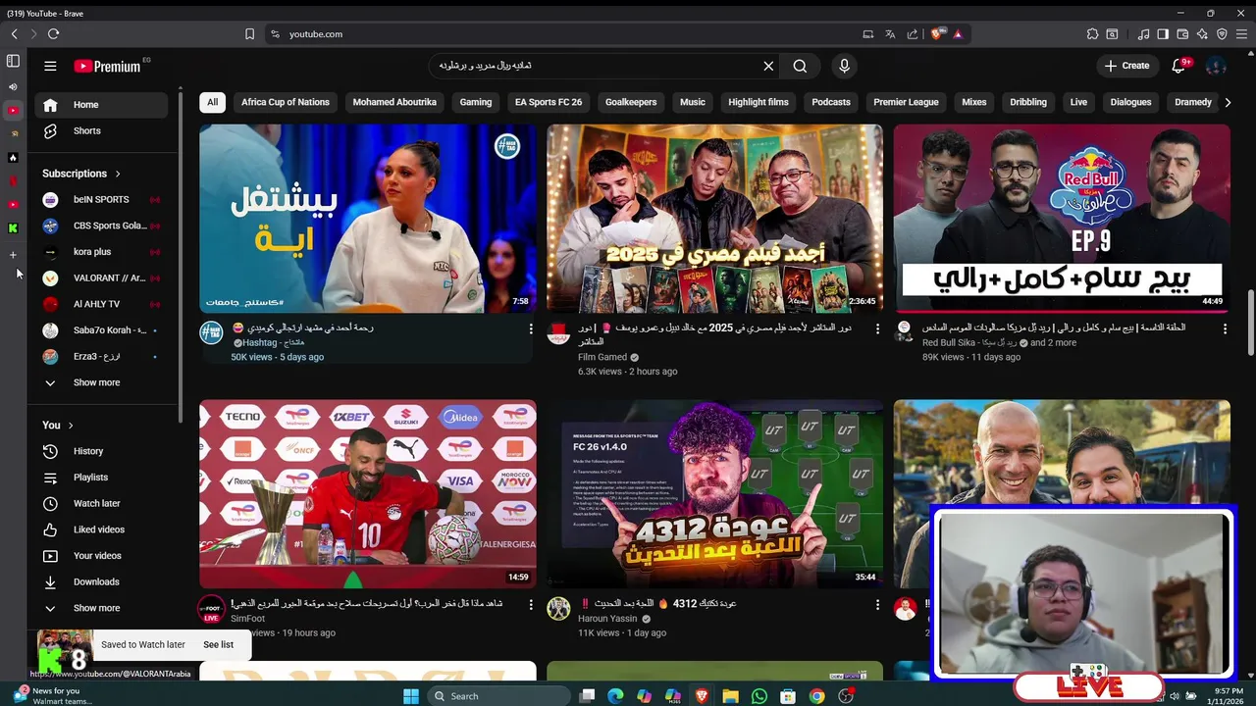Select the Home sidebar item

click(102, 105)
